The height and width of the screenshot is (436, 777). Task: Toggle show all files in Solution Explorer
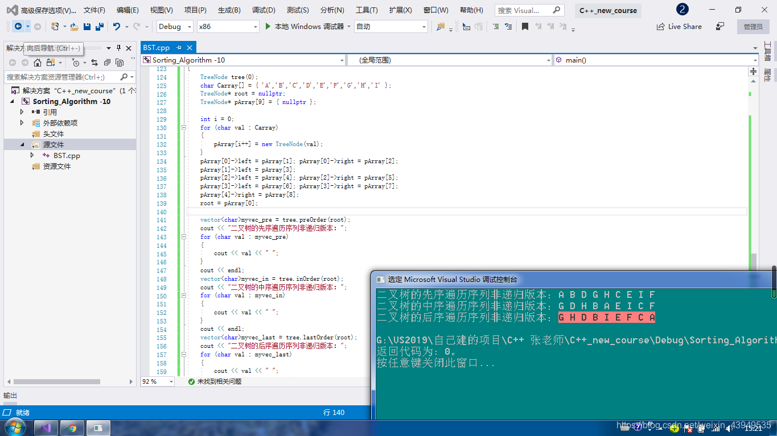pyautogui.click(x=120, y=63)
